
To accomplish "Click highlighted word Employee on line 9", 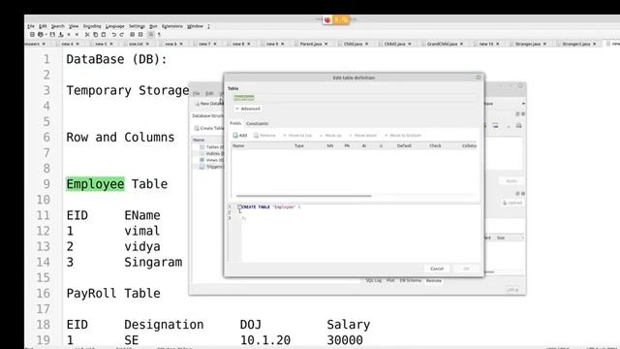I will pyautogui.click(x=95, y=184).
